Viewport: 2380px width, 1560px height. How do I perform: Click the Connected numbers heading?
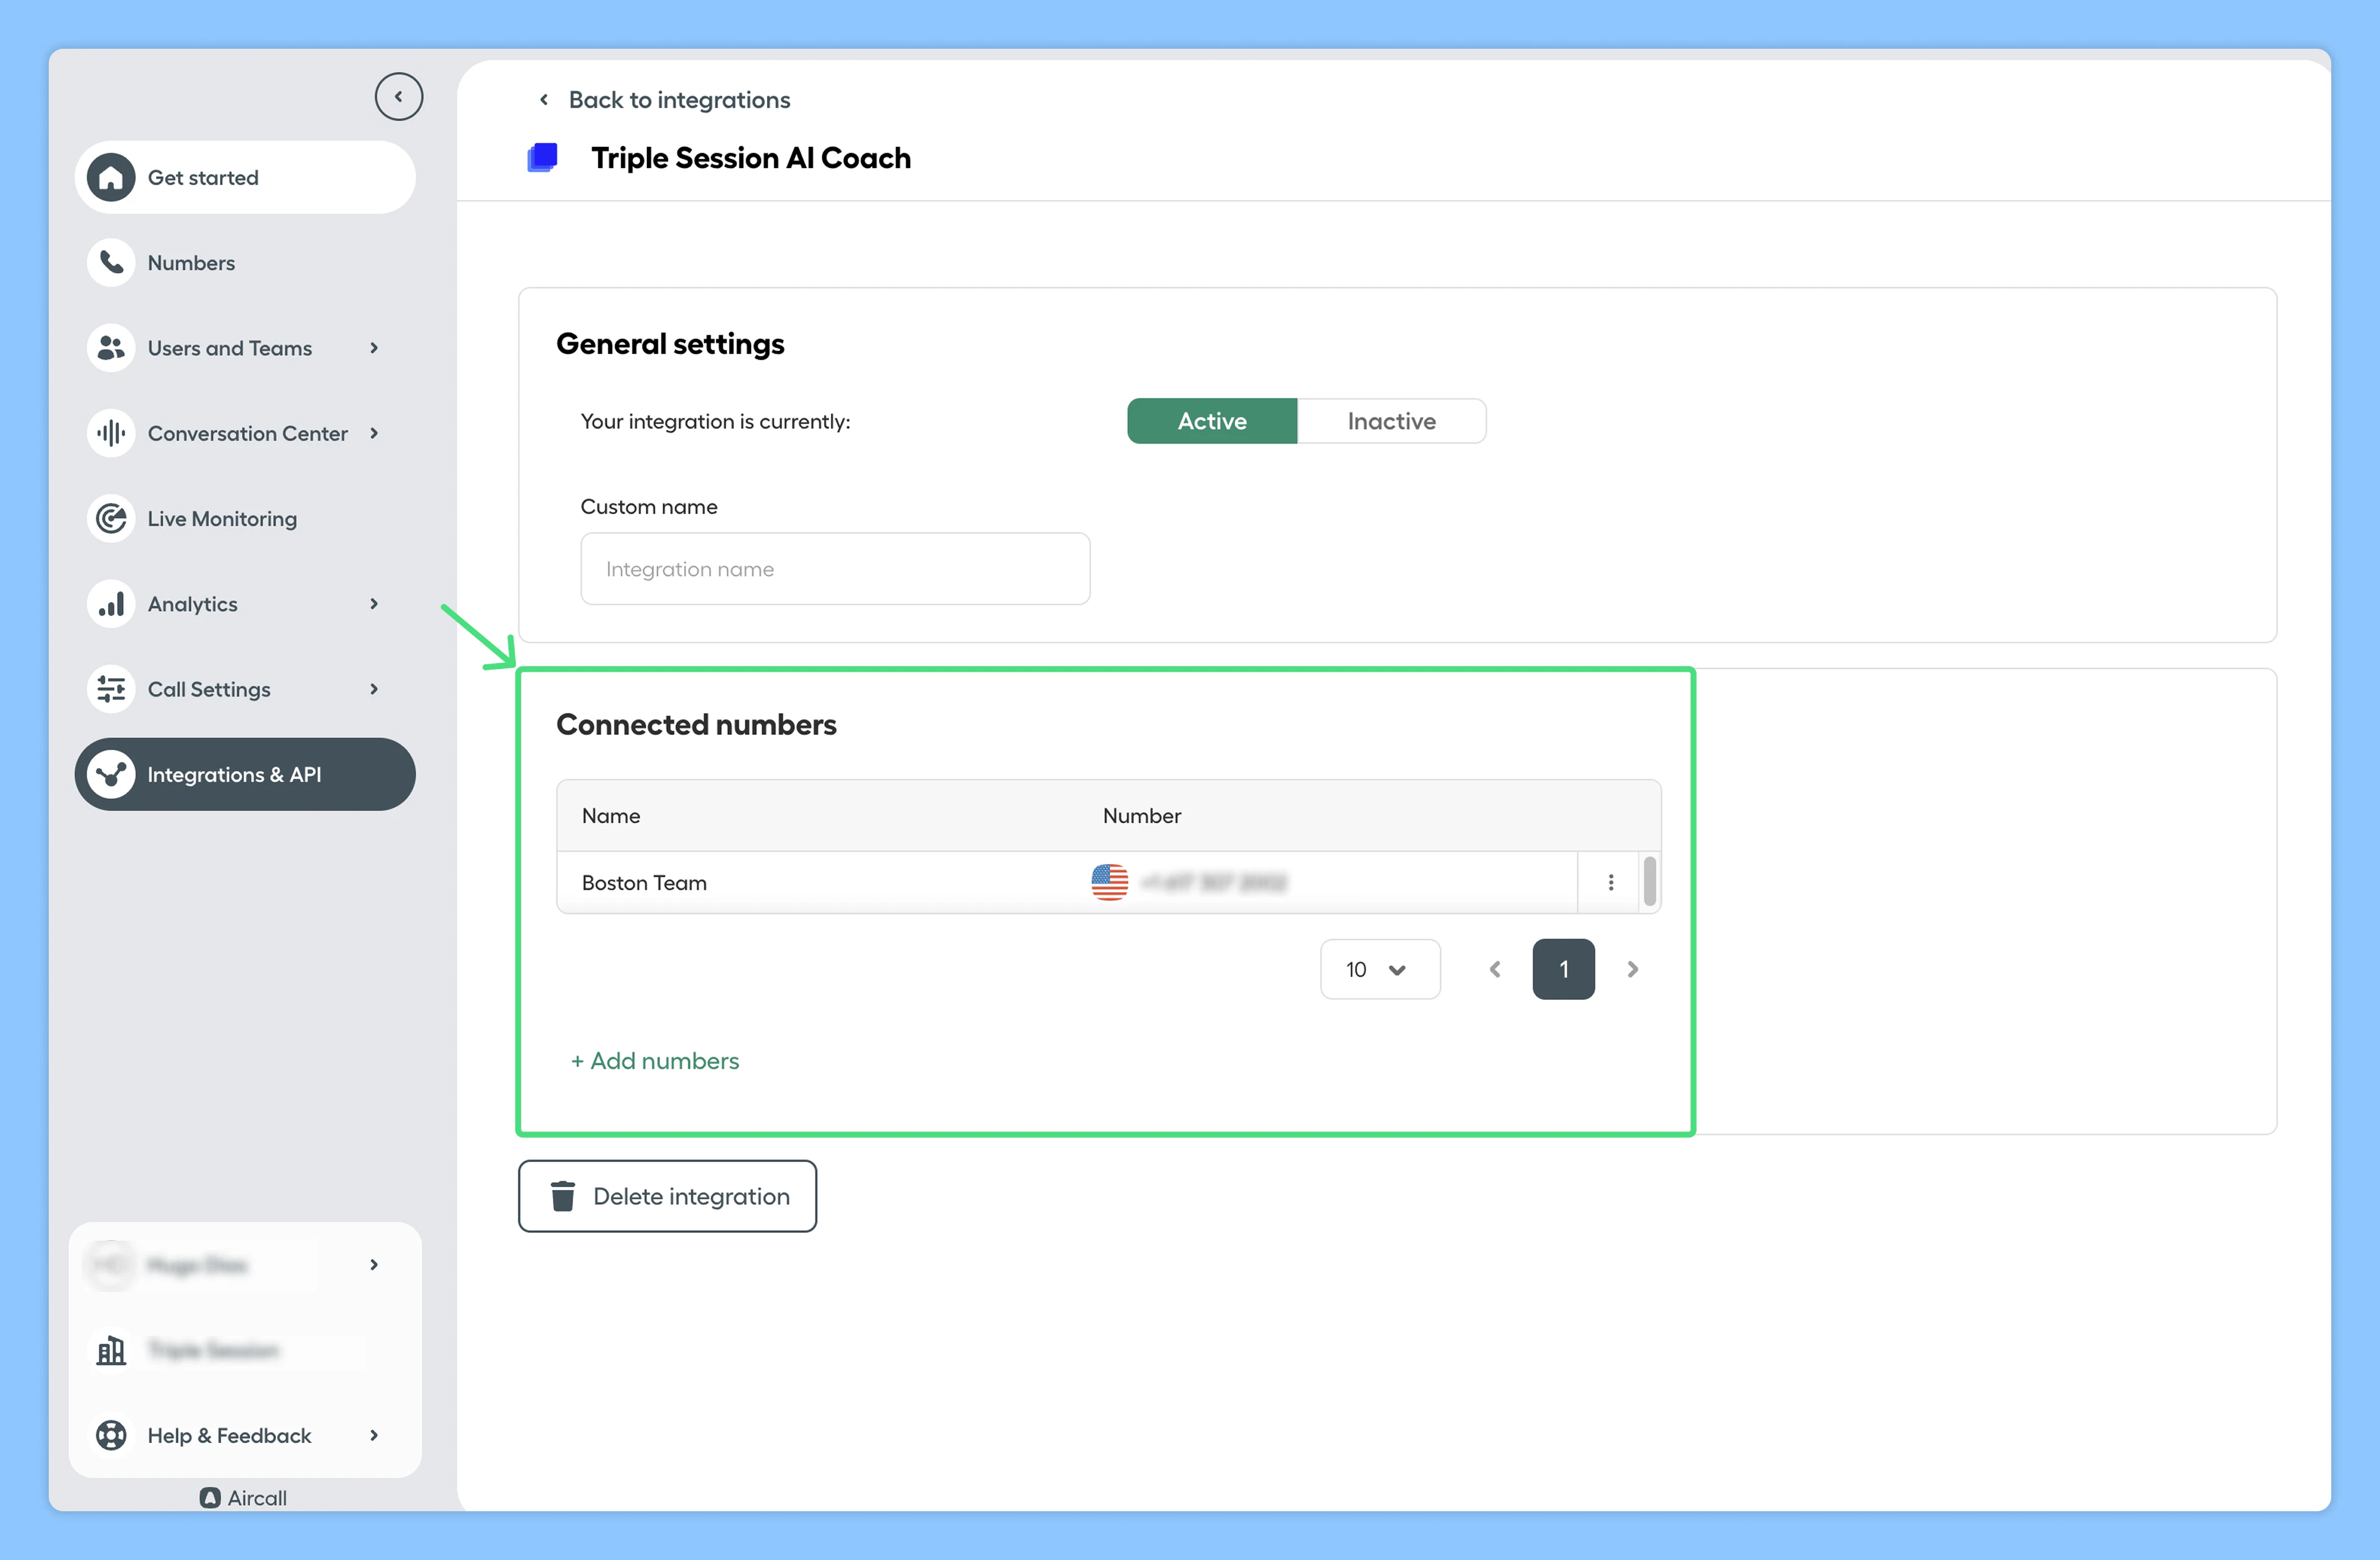[696, 725]
